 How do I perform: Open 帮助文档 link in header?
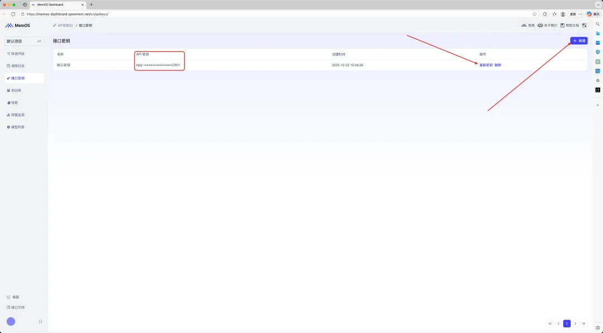pos(569,25)
